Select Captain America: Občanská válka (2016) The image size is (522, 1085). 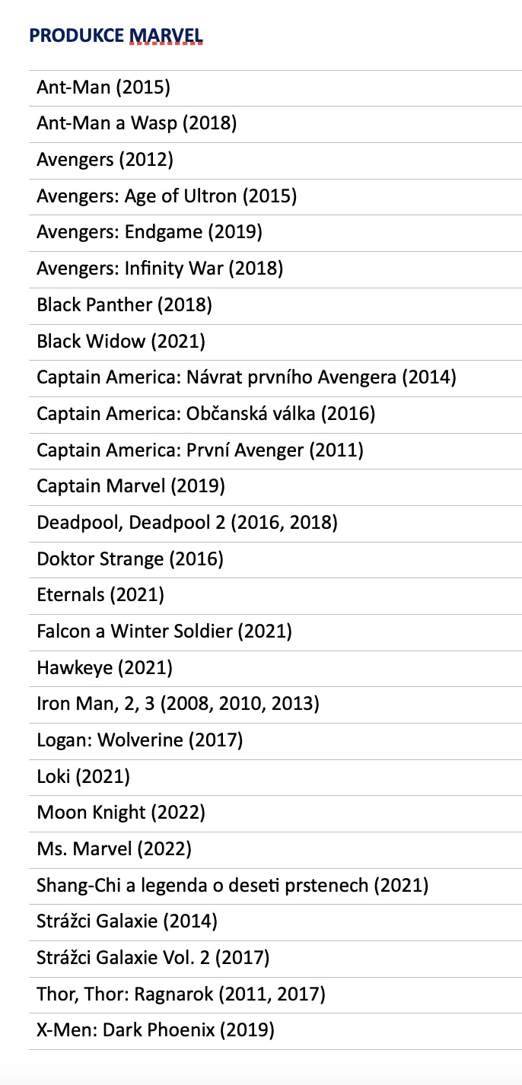205,414
